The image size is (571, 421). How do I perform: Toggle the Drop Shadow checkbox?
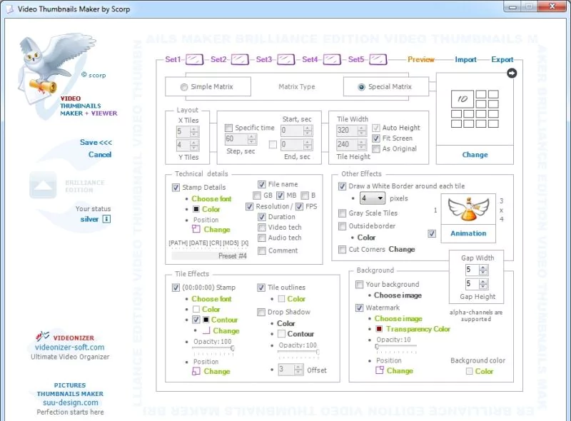261,312
